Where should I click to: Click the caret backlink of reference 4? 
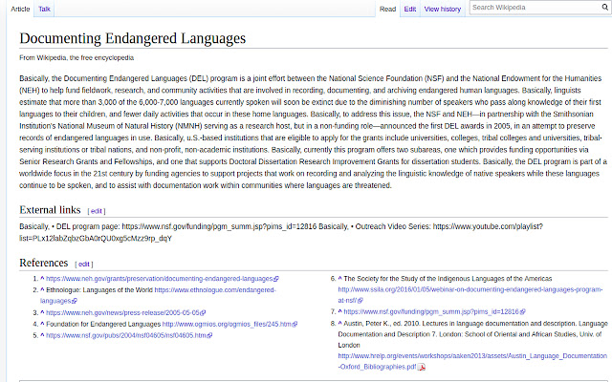click(x=42, y=324)
